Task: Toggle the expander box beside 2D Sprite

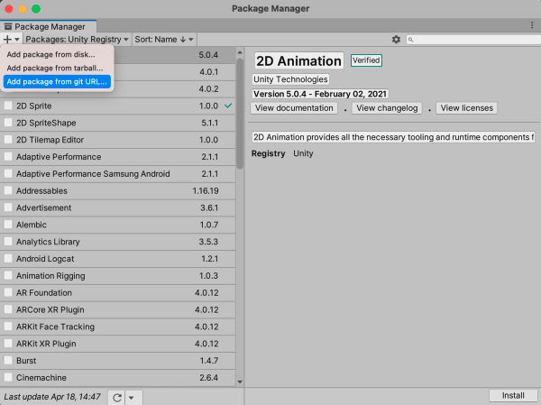Action: 8,106
